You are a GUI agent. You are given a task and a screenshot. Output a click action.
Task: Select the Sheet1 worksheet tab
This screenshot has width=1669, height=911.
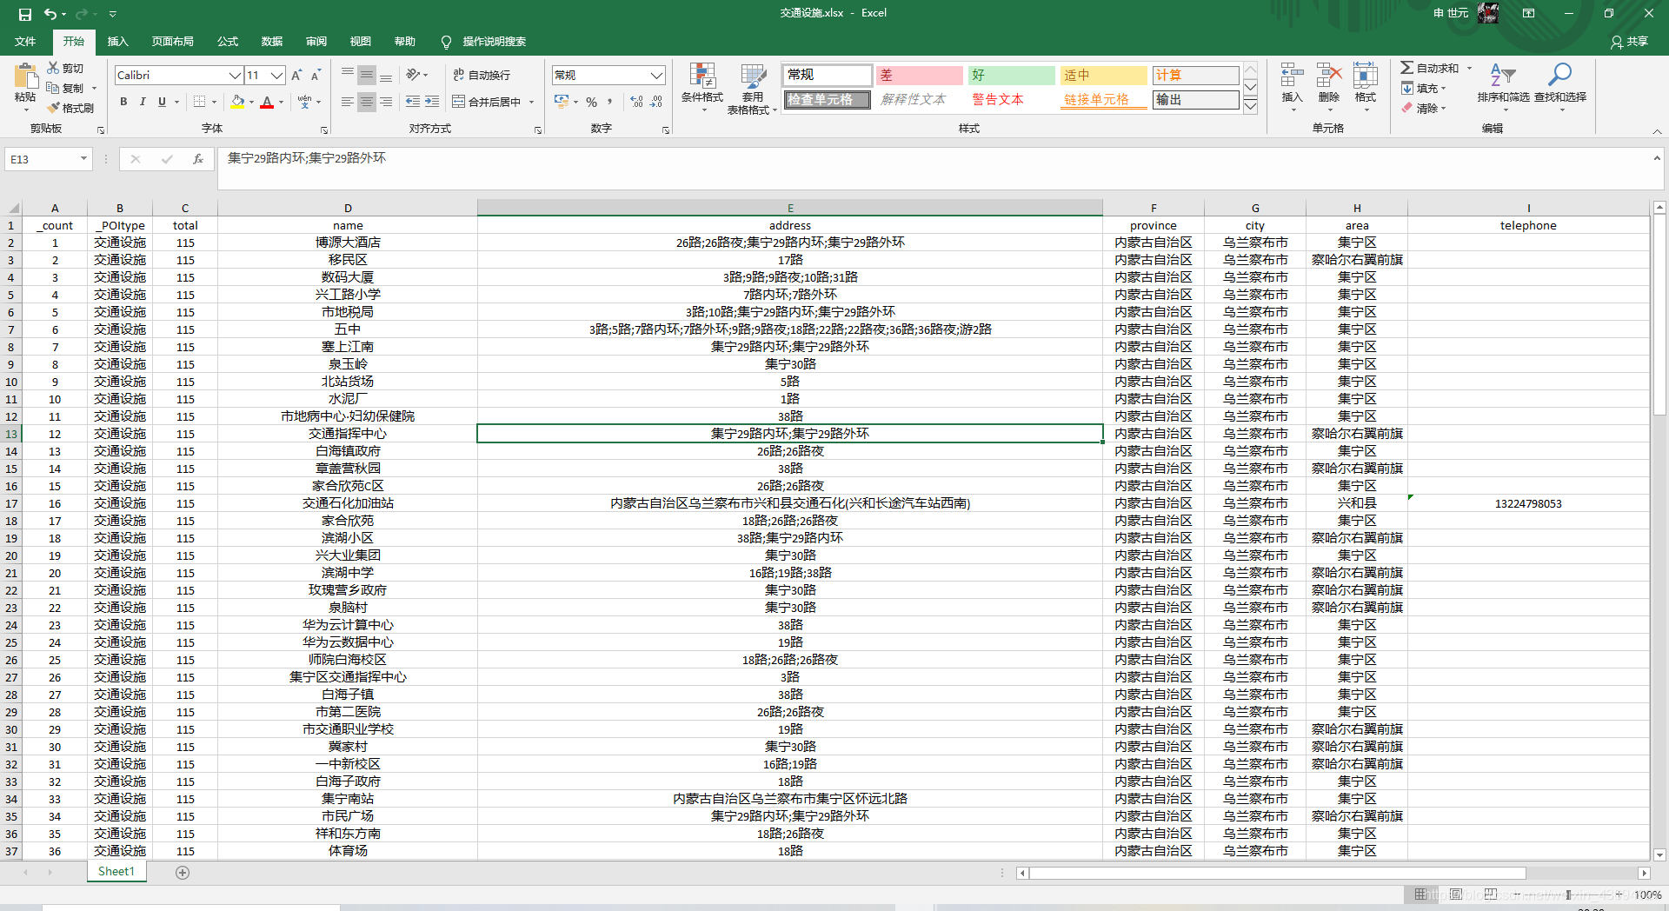coord(116,871)
